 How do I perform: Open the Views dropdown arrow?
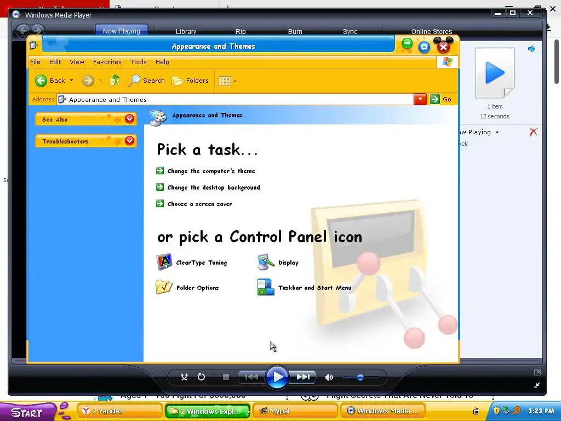[x=235, y=81]
